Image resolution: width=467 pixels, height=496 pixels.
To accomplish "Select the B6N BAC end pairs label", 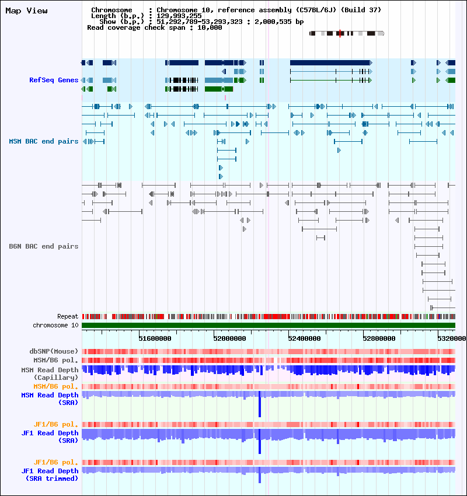I will (44, 246).
